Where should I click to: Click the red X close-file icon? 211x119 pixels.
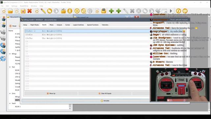click(30, 11)
